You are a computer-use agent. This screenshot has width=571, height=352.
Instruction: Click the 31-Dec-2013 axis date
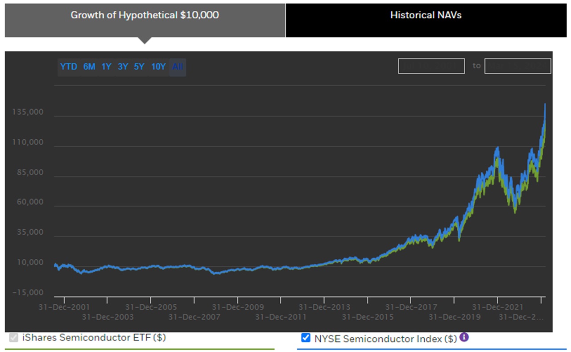pyautogui.click(x=324, y=307)
